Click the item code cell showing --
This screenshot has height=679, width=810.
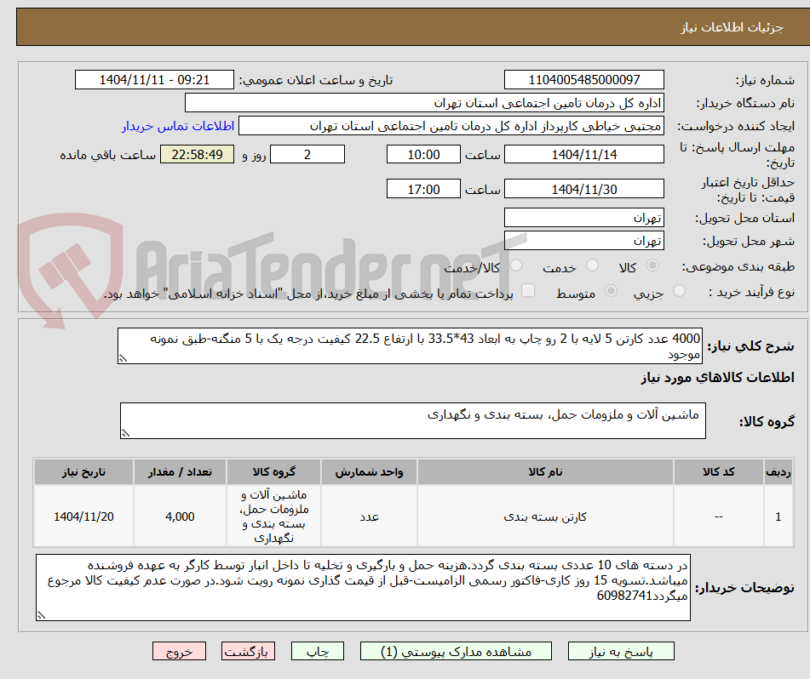coord(719,516)
